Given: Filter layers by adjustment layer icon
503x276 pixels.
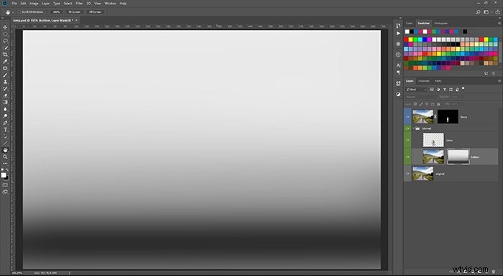Looking at the screenshot, I should (438, 90).
